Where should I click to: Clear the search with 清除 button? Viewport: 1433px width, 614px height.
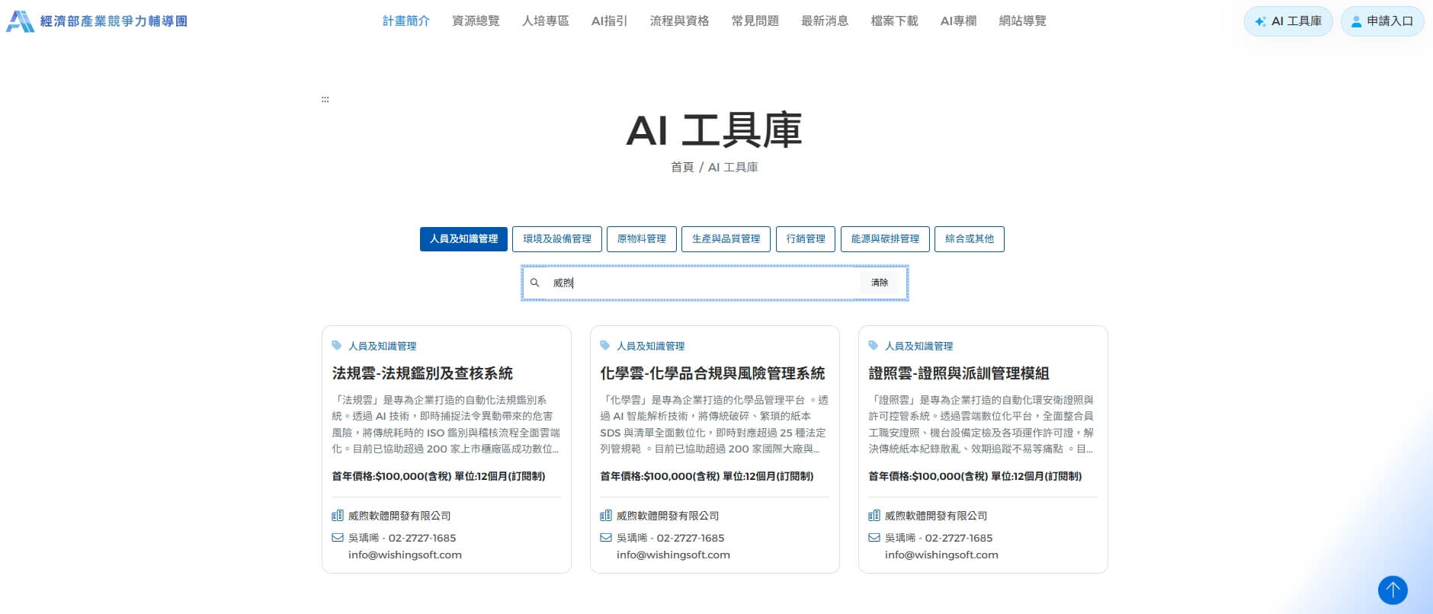click(880, 283)
